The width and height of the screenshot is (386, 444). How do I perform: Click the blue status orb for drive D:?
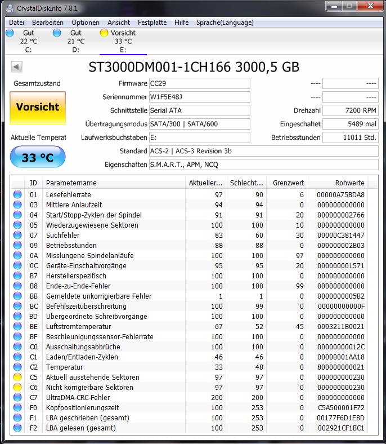[x=57, y=33]
